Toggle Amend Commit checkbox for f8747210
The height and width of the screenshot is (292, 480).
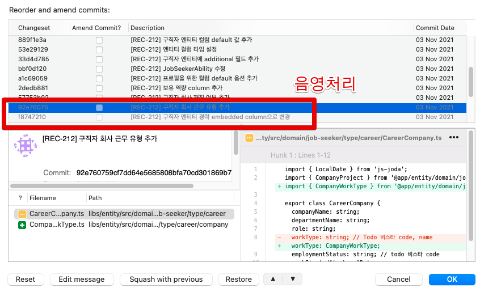pyautogui.click(x=99, y=117)
